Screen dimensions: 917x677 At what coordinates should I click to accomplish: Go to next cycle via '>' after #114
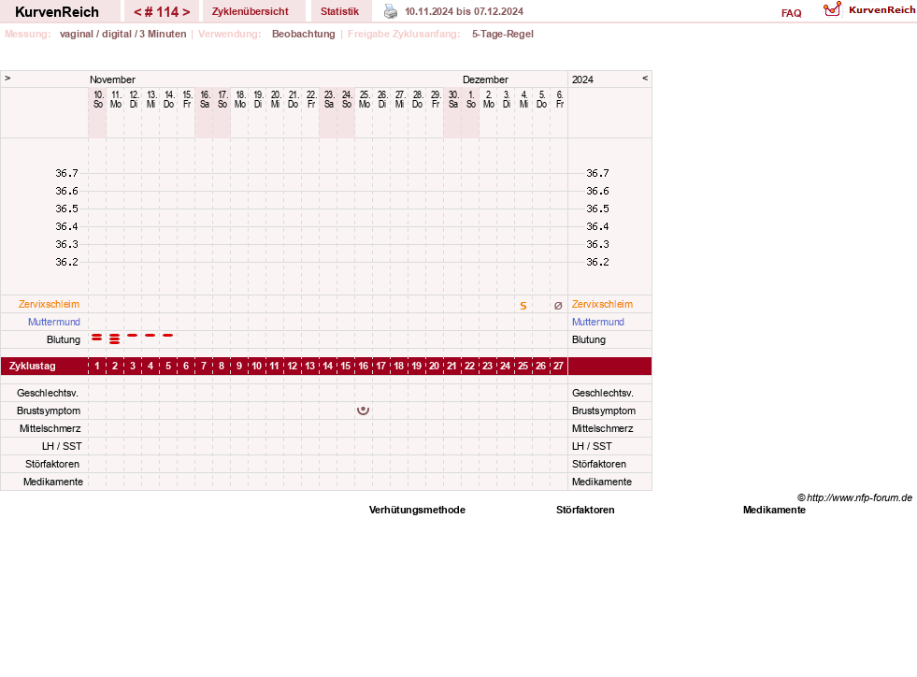pyautogui.click(x=186, y=12)
